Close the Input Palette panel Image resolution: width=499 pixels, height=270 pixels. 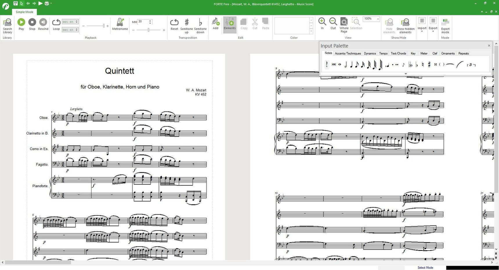489,45
